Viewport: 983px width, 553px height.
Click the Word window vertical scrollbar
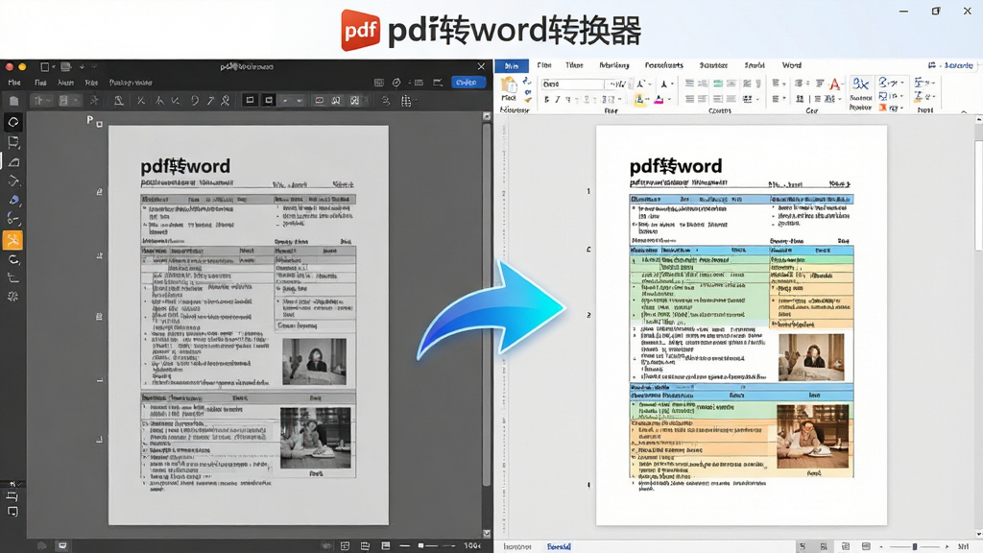[x=979, y=196]
